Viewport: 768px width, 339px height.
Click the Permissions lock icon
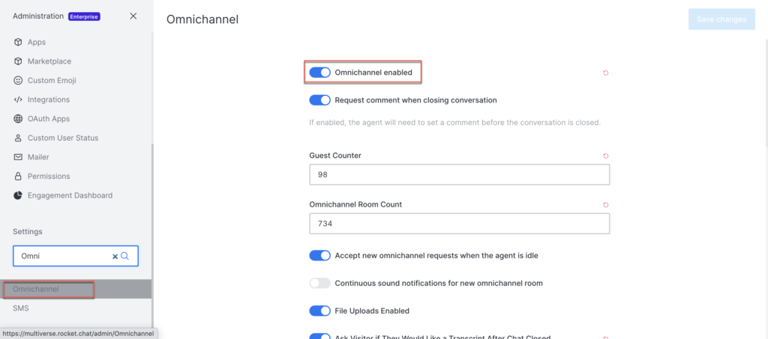click(18, 176)
